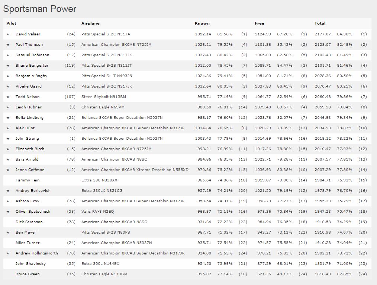Screen dimensions: 377x285
Task: Click Paul Thomson's Total percentage 82.48%
Action: coord(345,45)
